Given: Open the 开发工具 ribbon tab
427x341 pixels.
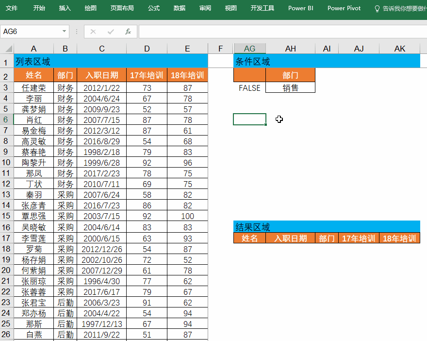Looking at the screenshot, I should click(263, 8).
